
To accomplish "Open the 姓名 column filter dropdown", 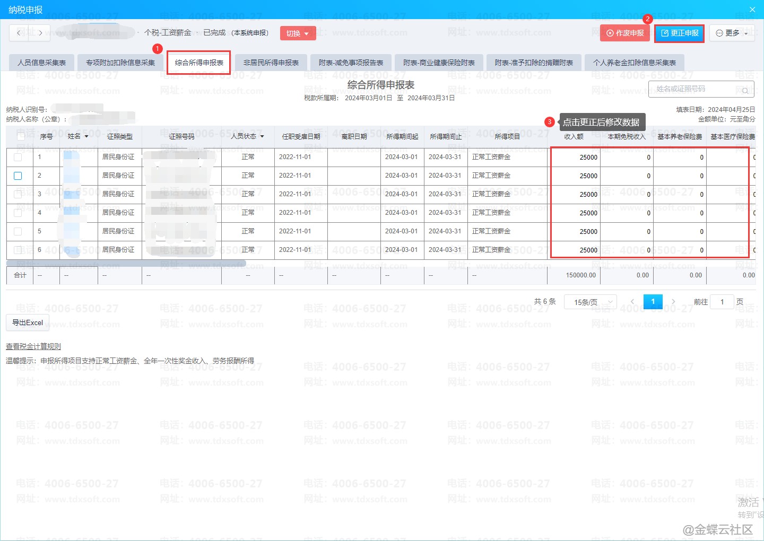I will [86, 137].
